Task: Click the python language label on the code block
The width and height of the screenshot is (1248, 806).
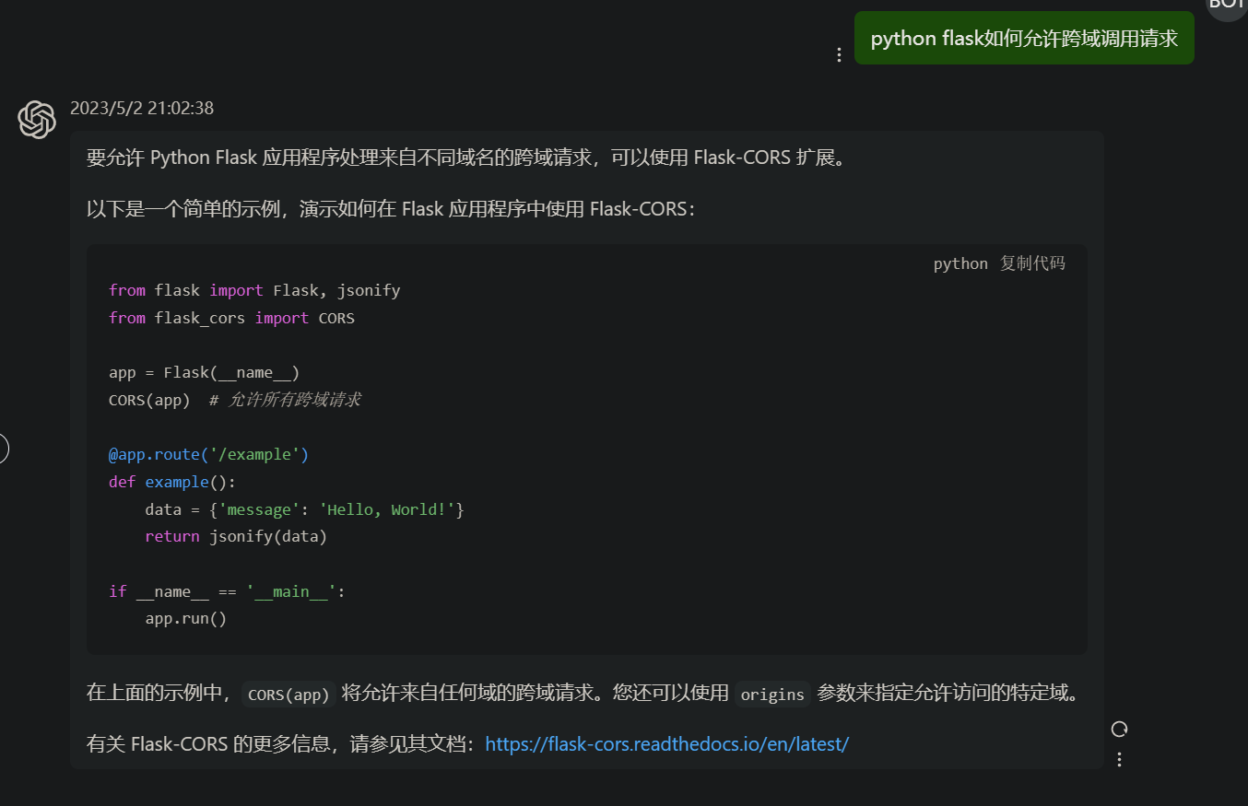Action: point(960,263)
